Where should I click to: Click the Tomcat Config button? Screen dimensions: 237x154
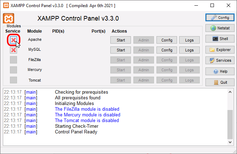click(167, 80)
